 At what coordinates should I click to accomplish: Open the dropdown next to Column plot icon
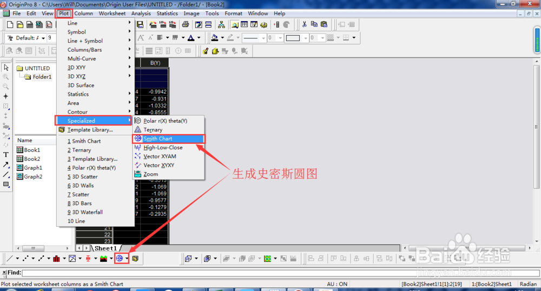click(x=64, y=258)
